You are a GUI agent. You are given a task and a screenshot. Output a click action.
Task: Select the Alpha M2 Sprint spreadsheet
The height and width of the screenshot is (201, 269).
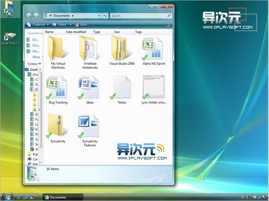coord(154,51)
